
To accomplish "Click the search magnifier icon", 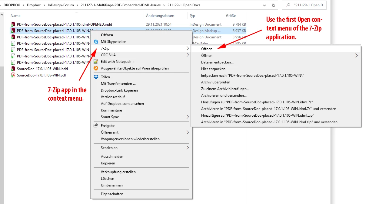I will pyautogui.click(x=288, y=5).
